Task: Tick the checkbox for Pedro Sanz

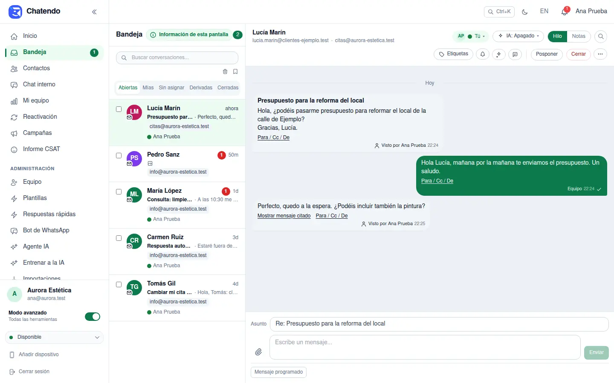Action: [x=119, y=156]
